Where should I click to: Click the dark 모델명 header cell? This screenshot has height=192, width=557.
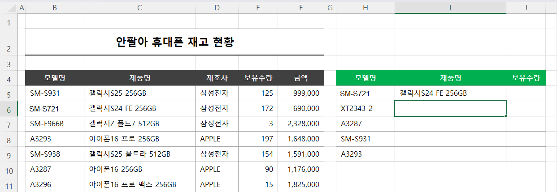[55, 78]
